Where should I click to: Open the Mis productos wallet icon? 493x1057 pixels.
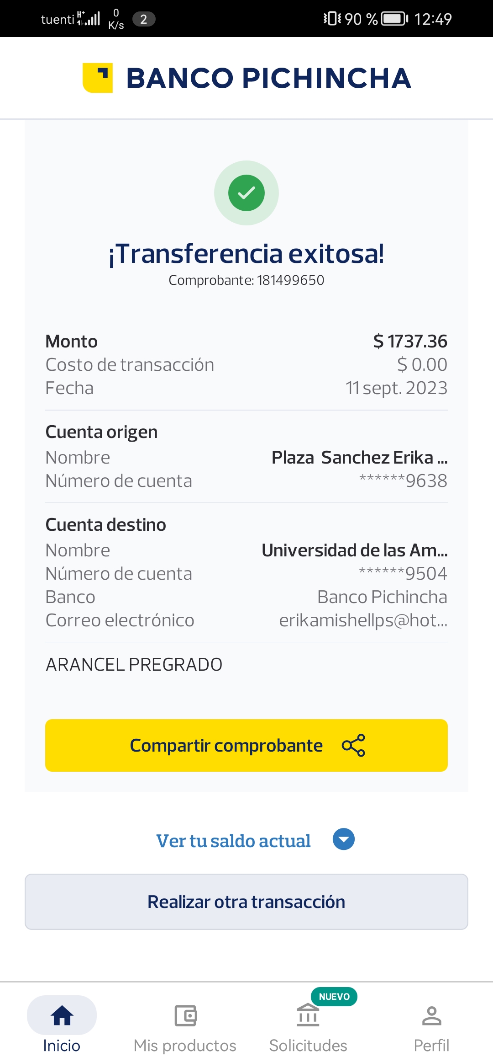coord(185,1015)
